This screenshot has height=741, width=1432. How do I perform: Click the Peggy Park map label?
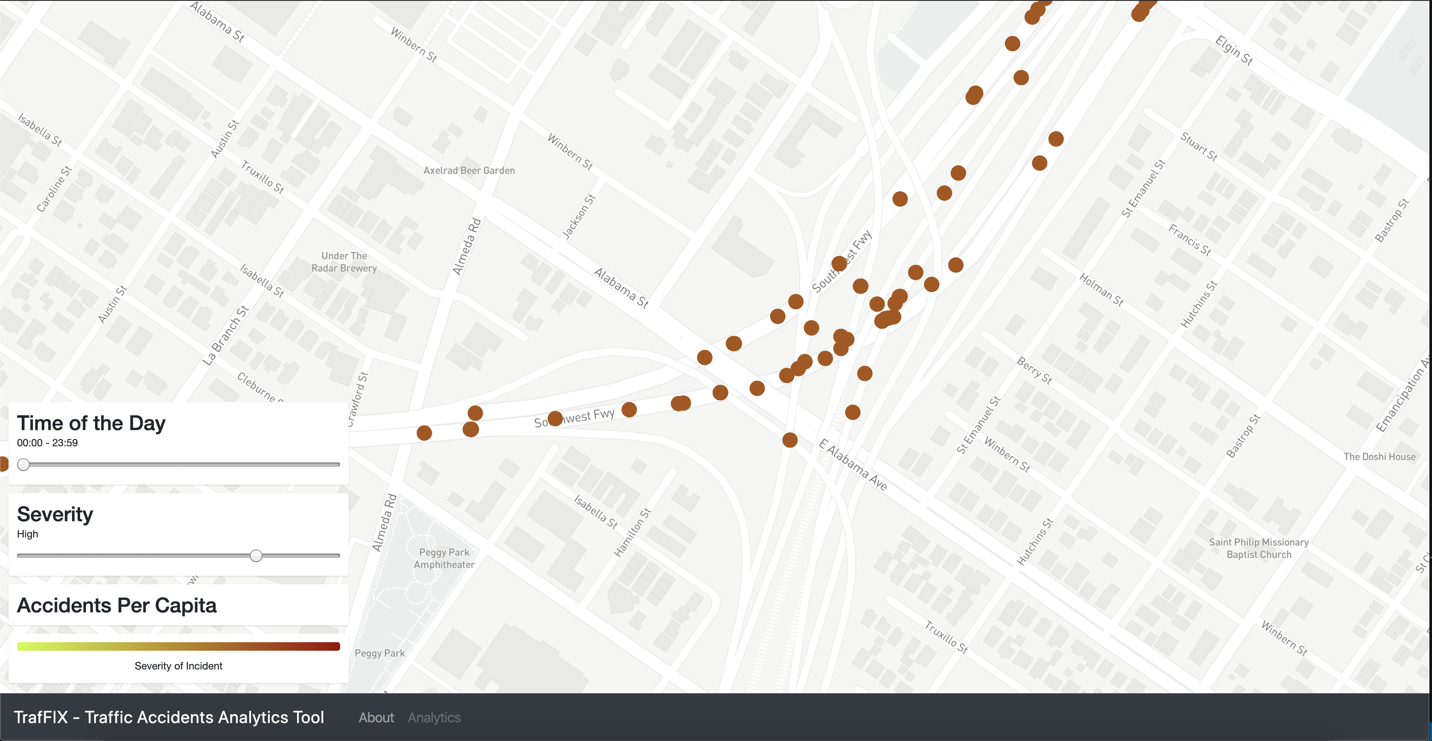[x=380, y=653]
